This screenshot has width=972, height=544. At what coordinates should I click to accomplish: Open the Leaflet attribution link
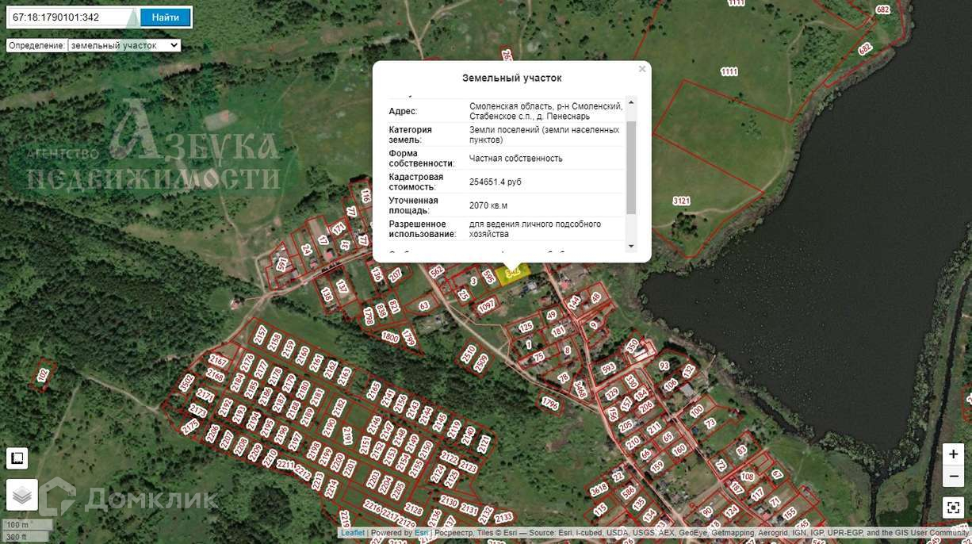(353, 533)
